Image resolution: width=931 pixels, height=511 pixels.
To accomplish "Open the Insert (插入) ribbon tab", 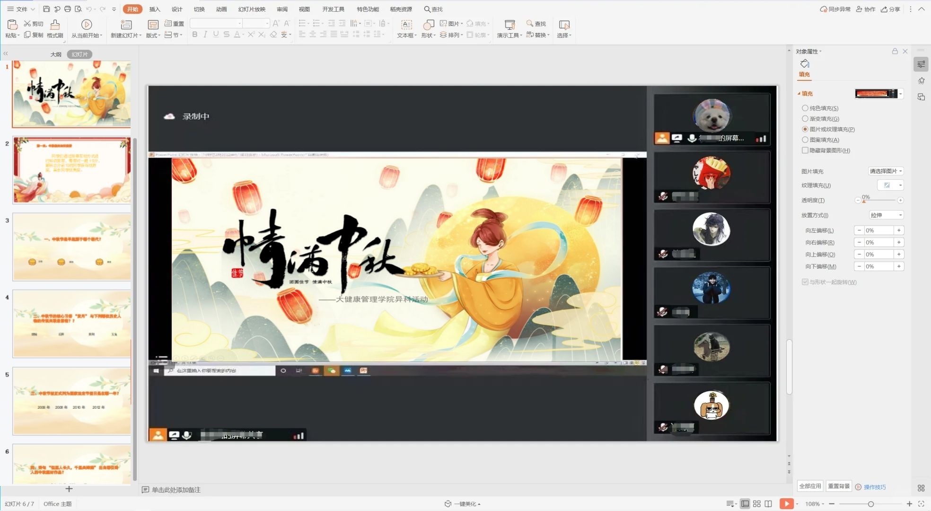I will click(155, 9).
